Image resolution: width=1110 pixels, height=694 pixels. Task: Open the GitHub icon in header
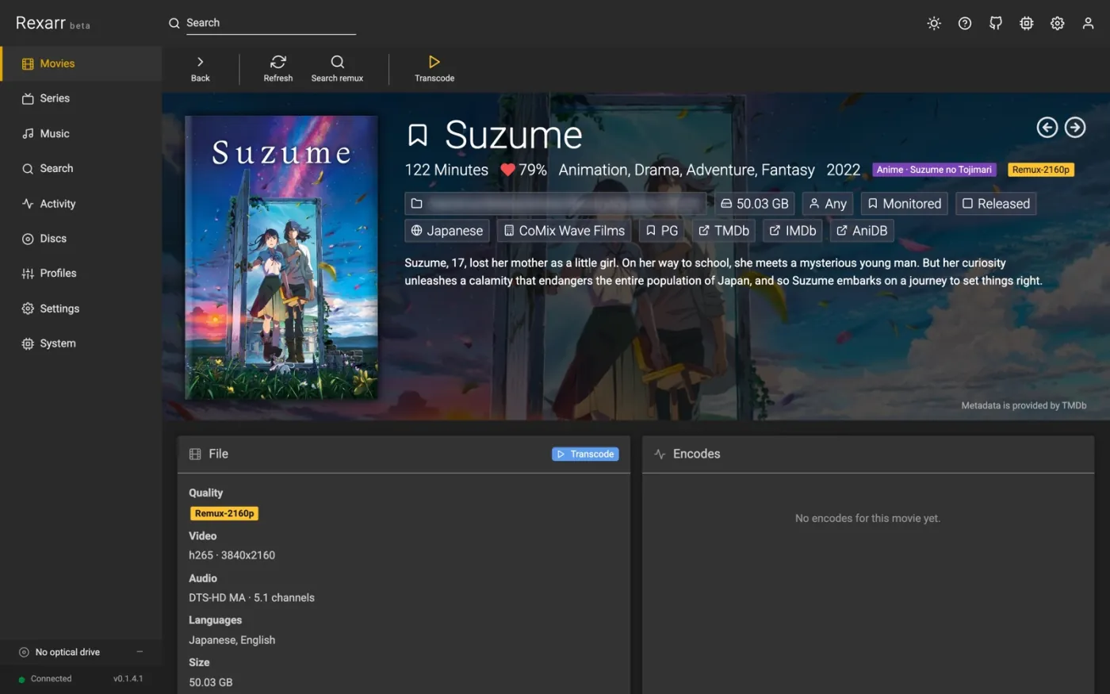coord(996,23)
